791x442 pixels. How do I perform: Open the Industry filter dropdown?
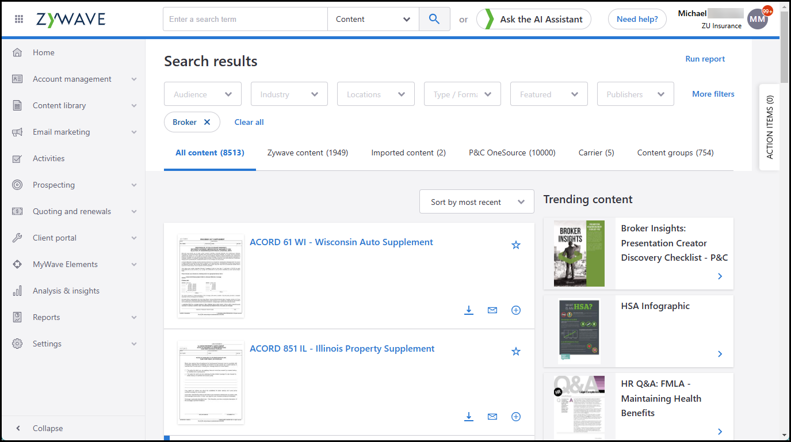point(289,94)
